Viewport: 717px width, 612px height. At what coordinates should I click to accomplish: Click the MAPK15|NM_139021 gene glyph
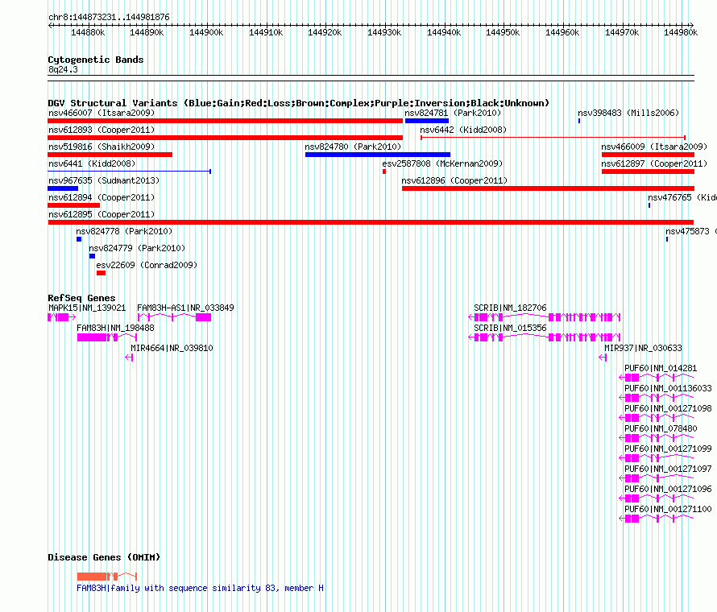pyautogui.click(x=62, y=317)
